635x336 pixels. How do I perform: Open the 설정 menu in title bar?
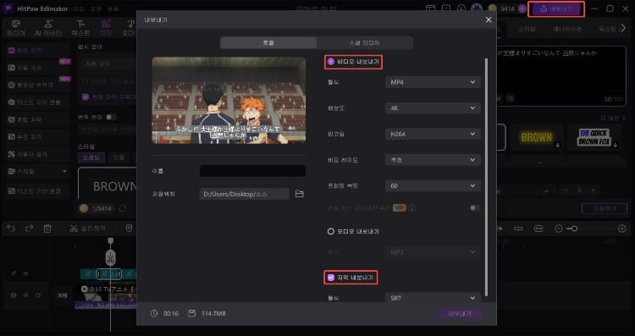96,8
